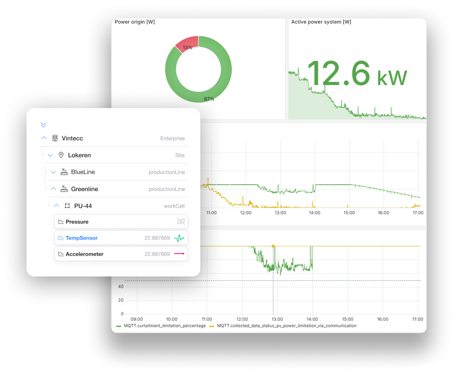Collapse the Vintecc enterprise node
Image resolution: width=456 pixels, height=373 pixels.
(44, 138)
